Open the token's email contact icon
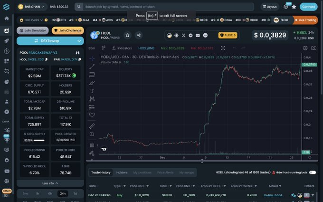Image resolution: width=323 pixels, height=202 pixels. [198, 36]
